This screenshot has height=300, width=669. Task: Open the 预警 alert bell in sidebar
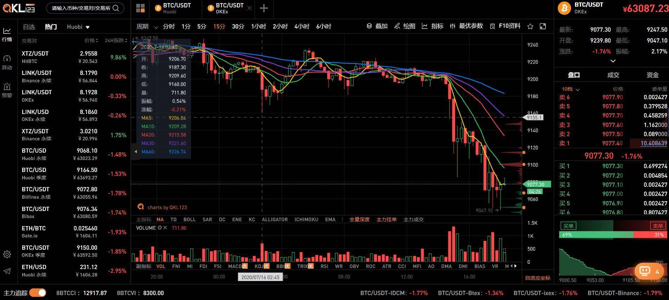click(x=7, y=90)
